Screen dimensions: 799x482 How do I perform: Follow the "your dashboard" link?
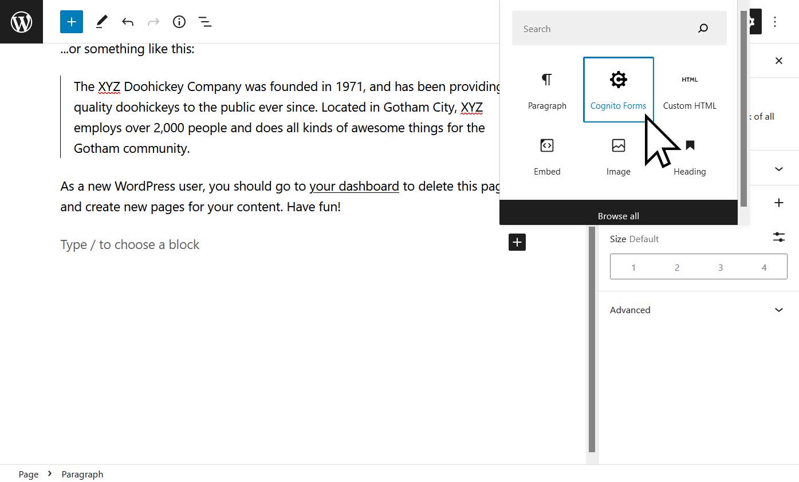click(x=354, y=186)
